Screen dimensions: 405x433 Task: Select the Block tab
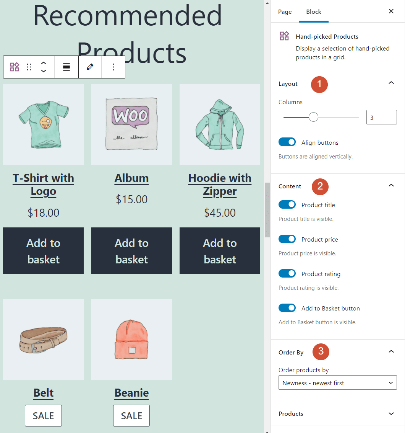313,11
